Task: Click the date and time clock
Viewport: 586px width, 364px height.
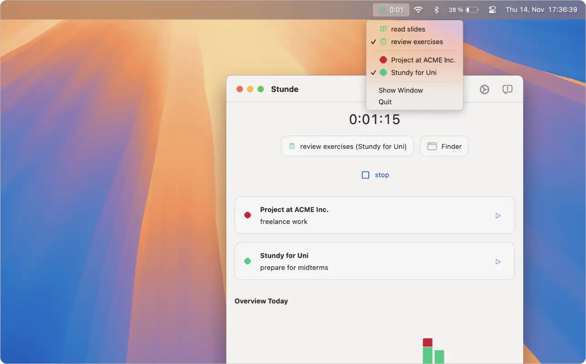Action: tap(541, 10)
